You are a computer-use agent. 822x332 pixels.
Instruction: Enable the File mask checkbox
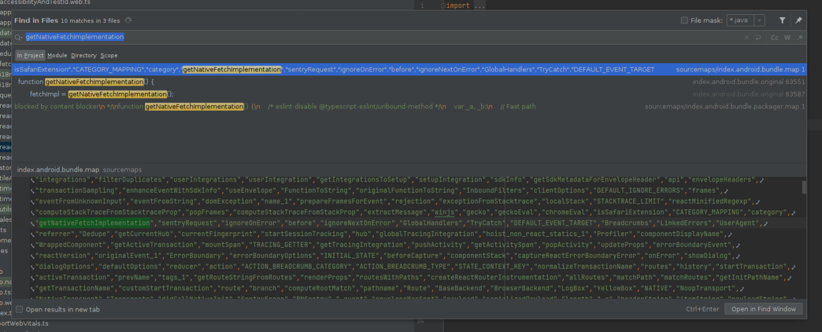coord(684,21)
